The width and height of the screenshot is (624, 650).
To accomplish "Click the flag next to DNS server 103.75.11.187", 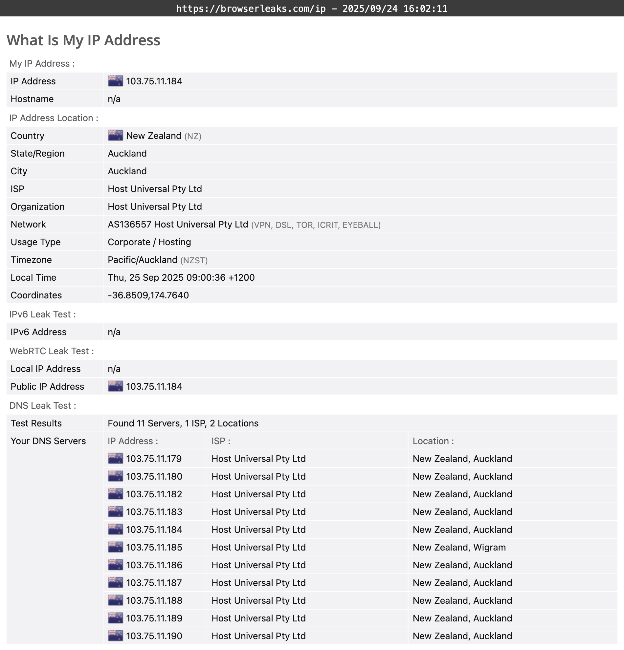I will 115,583.
